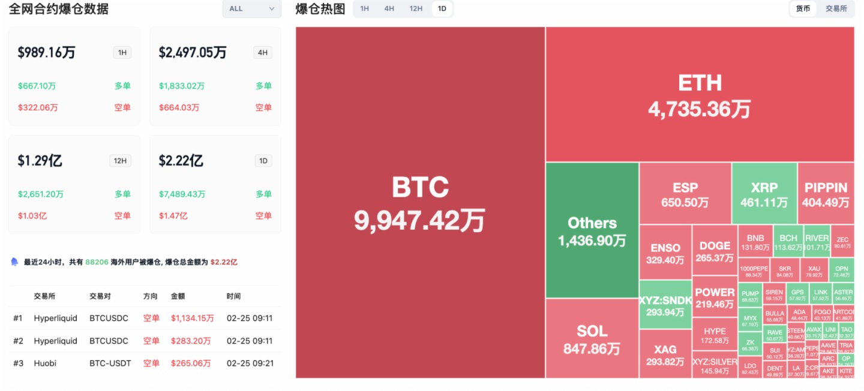Click the SOL liquidation tile
The image size is (864, 391).
592,339
